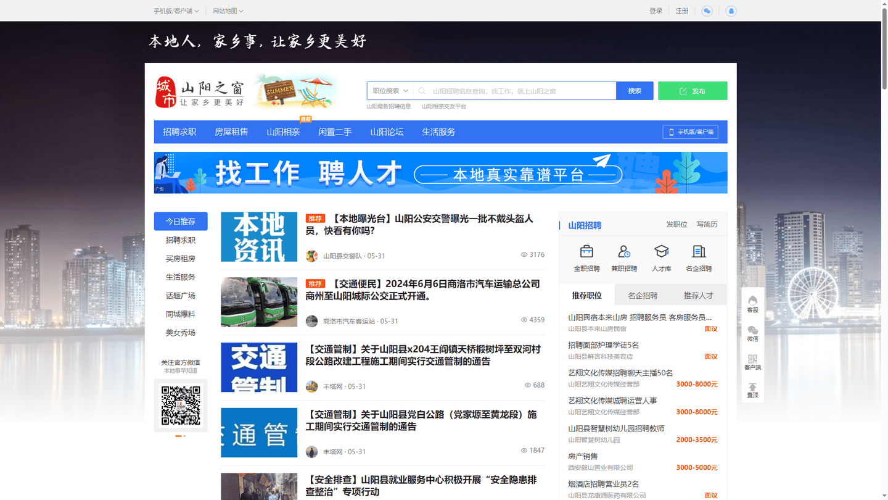Click the 登录 link
888x500 pixels.
pyautogui.click(x=656, y=11)
